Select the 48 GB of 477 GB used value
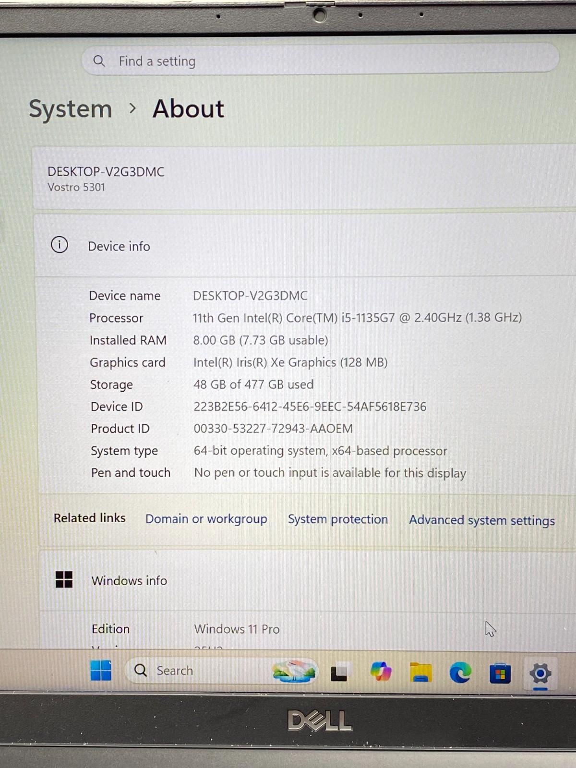This screenshot has width=576, height=768. pos(253,384)
